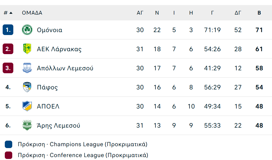Click the APOEL club logo
This screenshot has width=272, height=160.
(x=27, y=106)
